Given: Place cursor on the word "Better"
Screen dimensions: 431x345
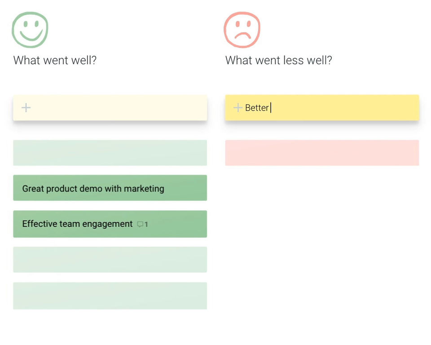Looking at the screenshot, I should click(257, 108).
